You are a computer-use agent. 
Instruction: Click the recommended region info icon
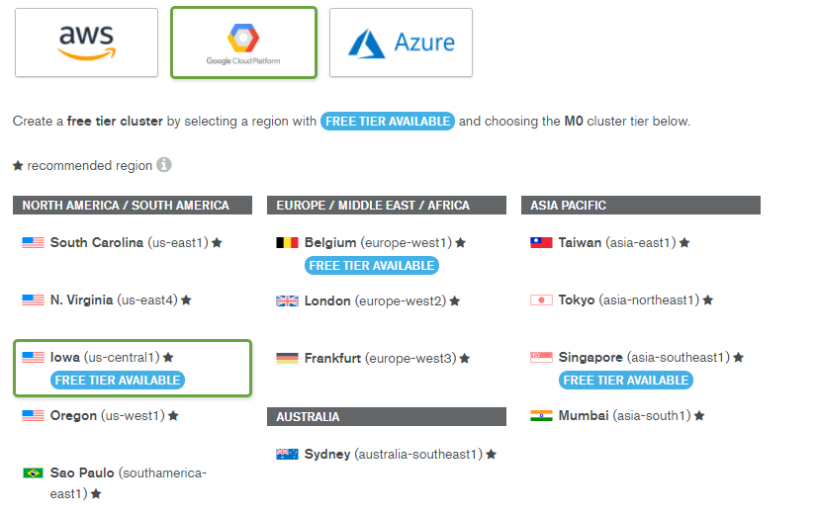(x=164, y=165)
